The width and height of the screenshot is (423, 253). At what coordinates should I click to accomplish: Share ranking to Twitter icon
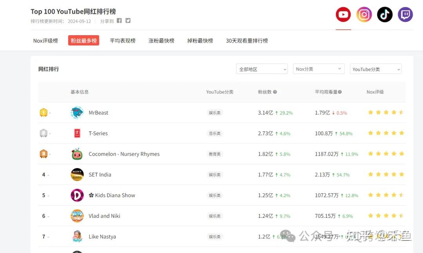click(x=128, y=21)
